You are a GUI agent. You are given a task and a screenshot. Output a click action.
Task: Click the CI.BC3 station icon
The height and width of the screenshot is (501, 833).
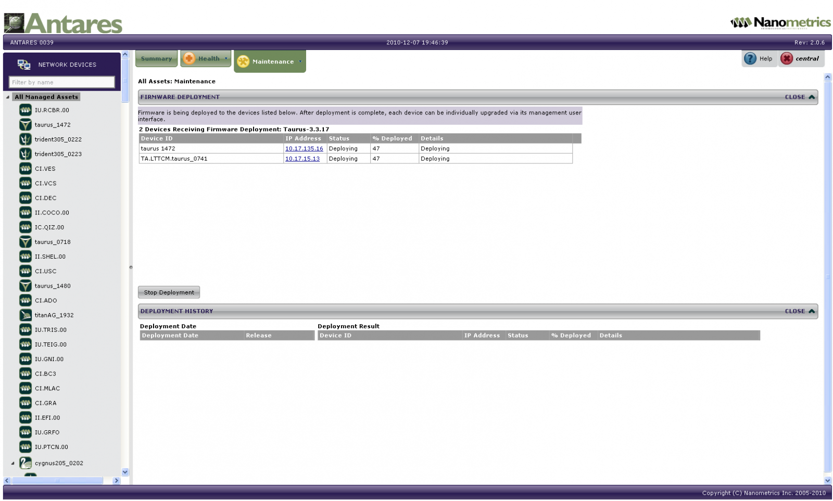(x=26, y=373)
